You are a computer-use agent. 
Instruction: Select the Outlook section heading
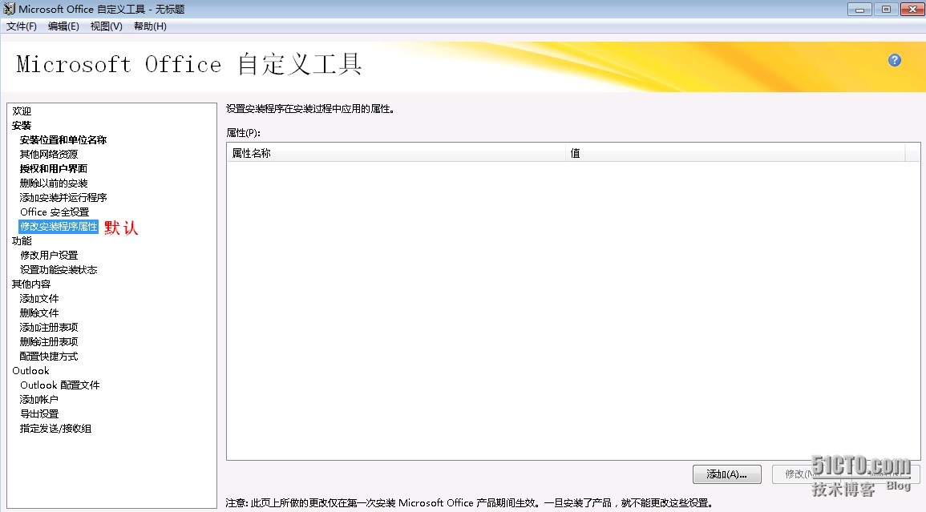tap(30, 371)
